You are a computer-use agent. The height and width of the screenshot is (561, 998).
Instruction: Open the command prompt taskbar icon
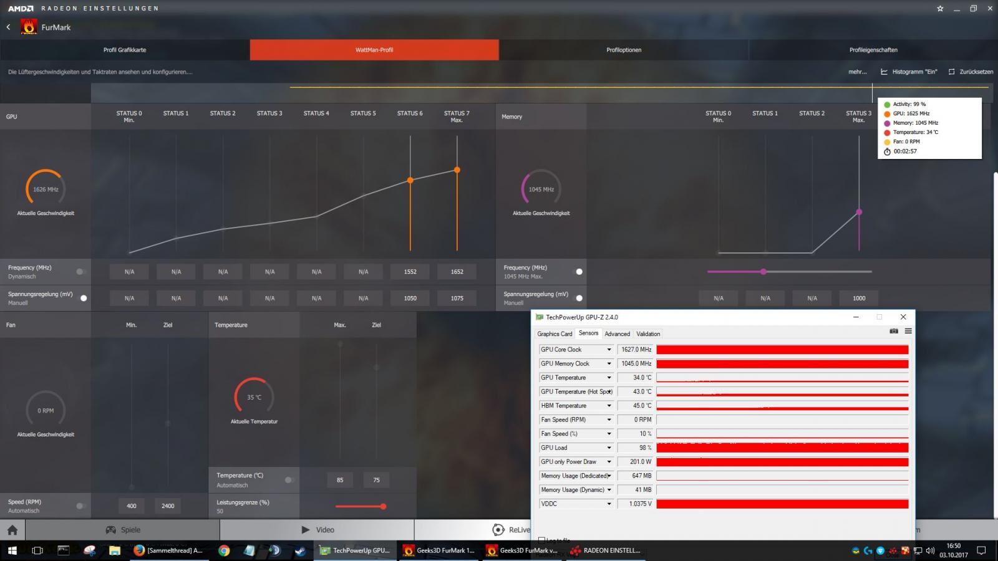coord(63,550)
